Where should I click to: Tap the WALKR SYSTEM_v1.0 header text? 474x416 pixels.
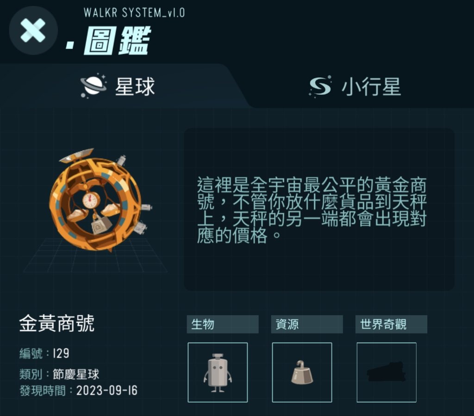click(134, 12)
